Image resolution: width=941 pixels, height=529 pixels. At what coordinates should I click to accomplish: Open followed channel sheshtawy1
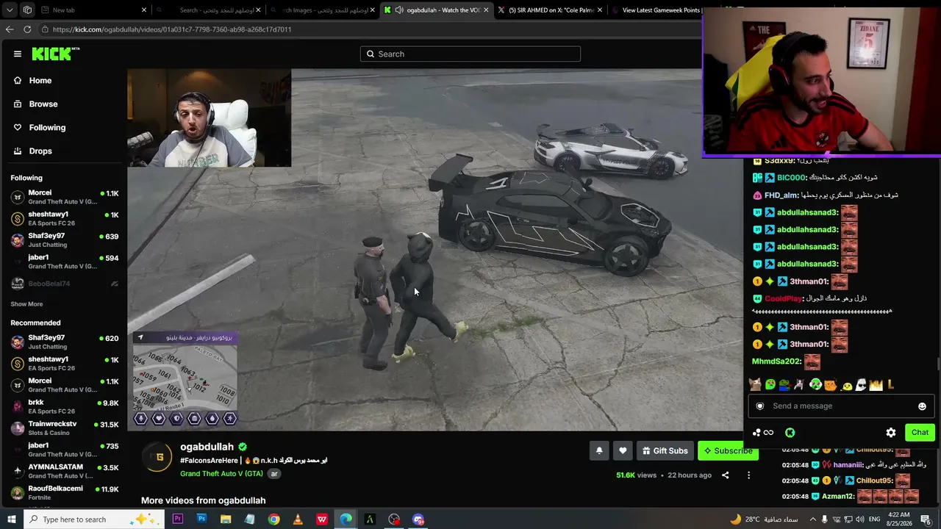(64, 218)
